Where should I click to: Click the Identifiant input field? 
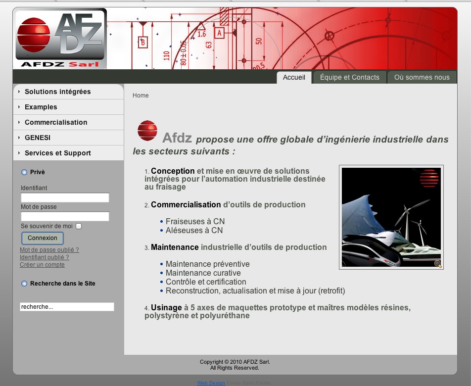point(65,197)
